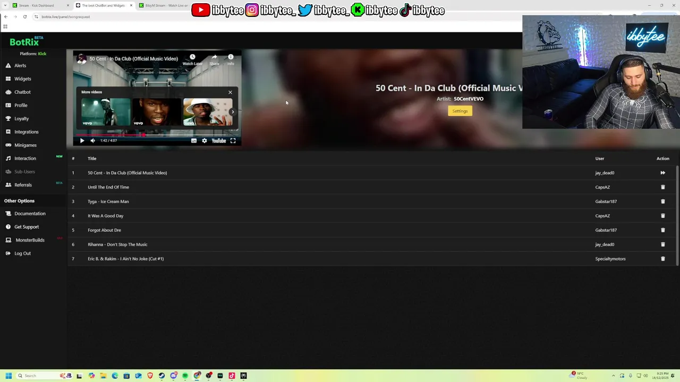Select the middle More videos thumbnail
The height and width of the screenshot is (382, 680).
[x=157, y=112]
